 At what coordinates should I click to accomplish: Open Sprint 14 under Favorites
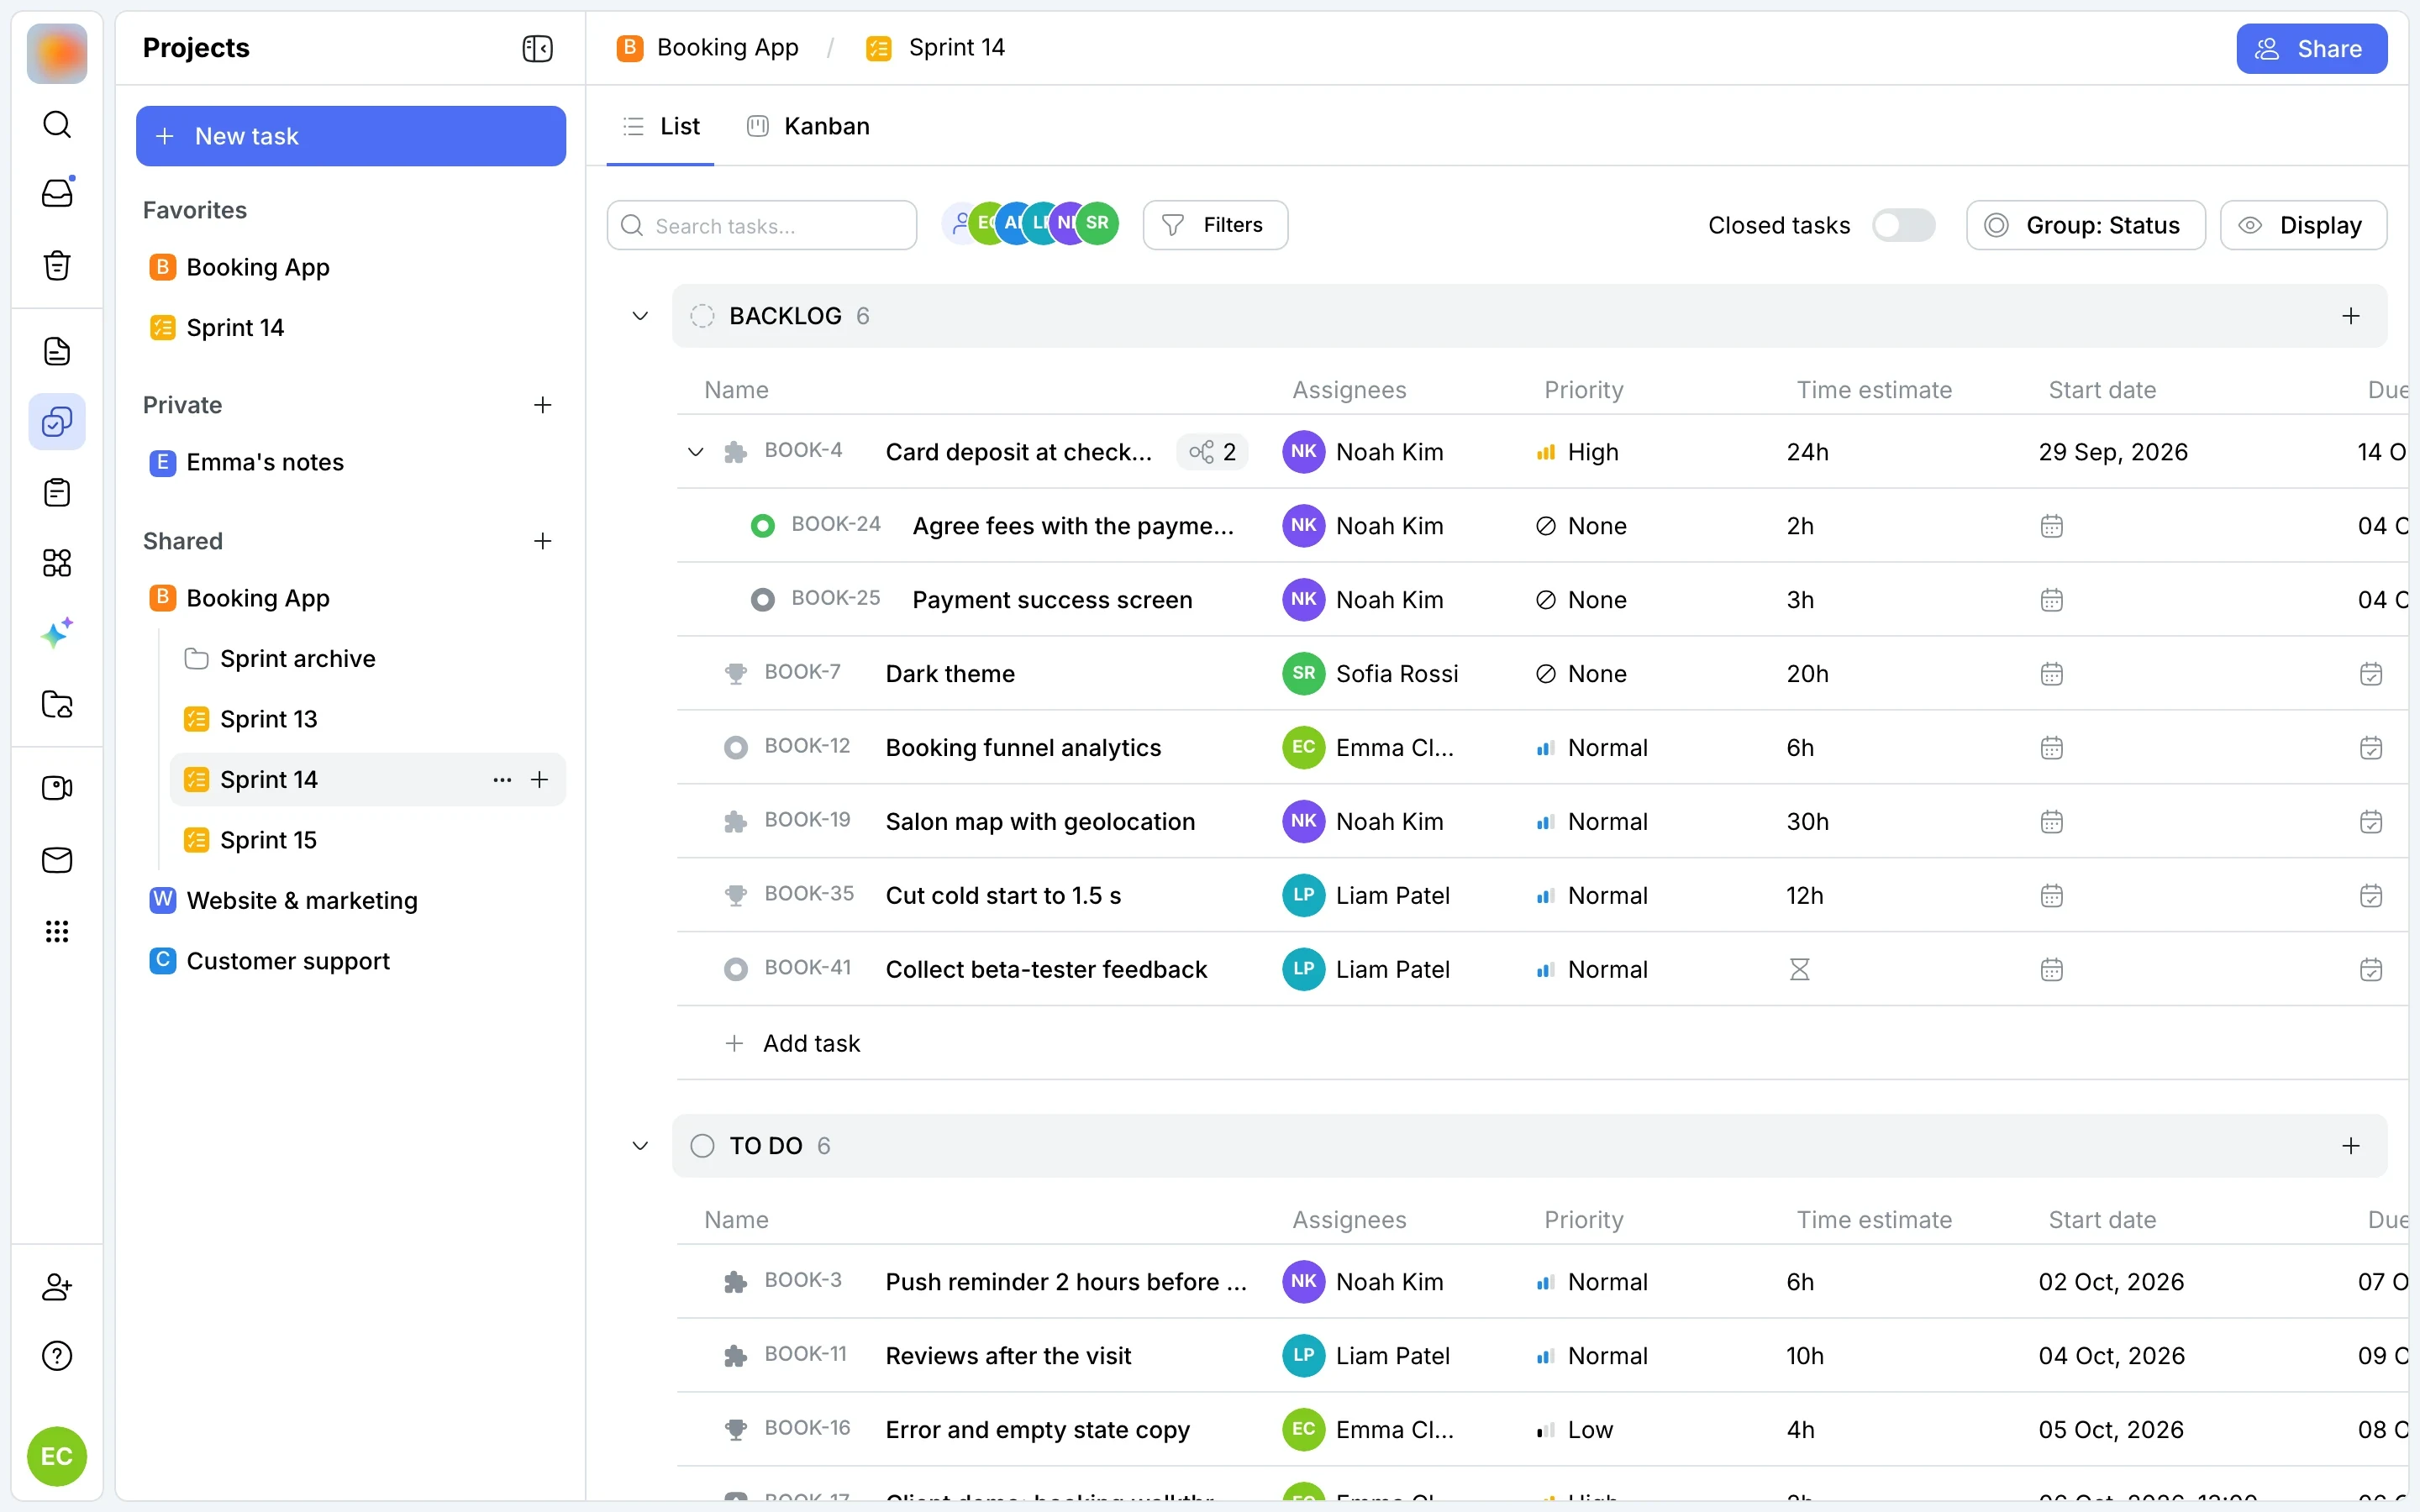[235, 328]
